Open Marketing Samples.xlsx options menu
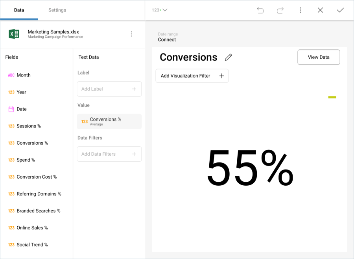This screenshot has width=354, height=259. (x=131, y=34)
